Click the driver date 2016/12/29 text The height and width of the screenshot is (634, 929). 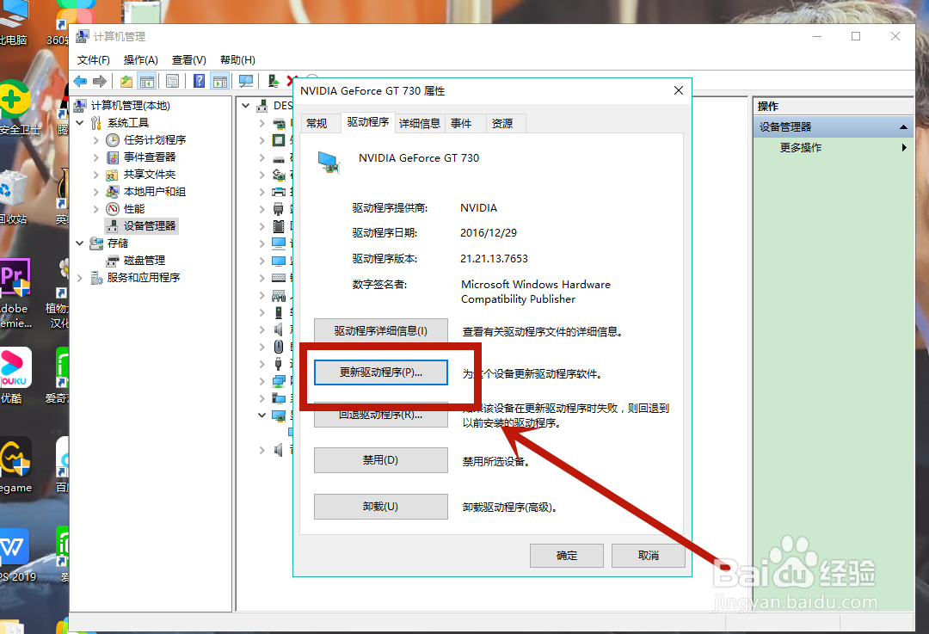[x=489, y=233]
